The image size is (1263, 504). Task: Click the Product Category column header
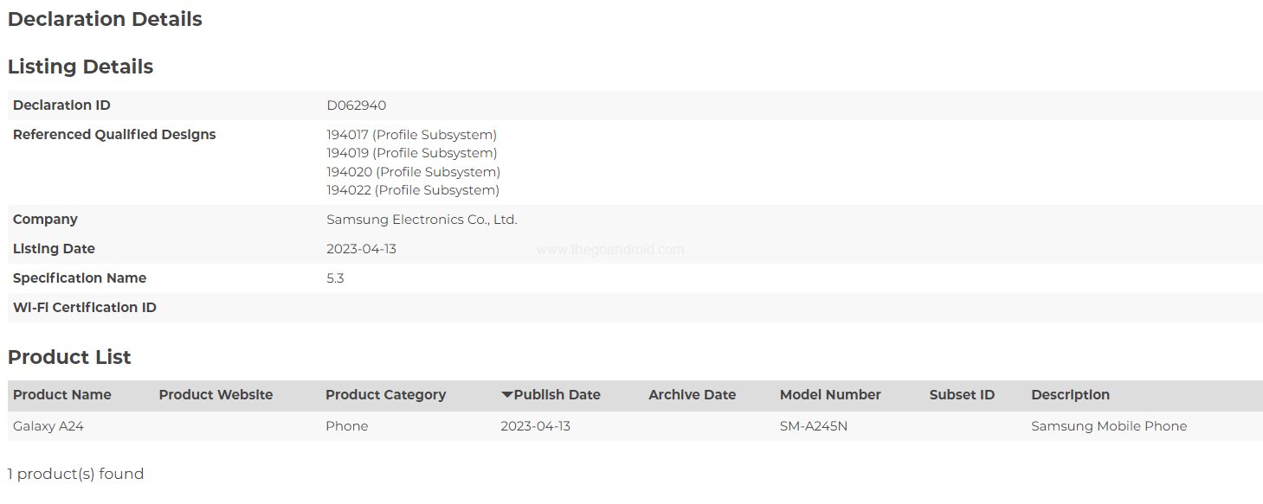pos(385,395)
